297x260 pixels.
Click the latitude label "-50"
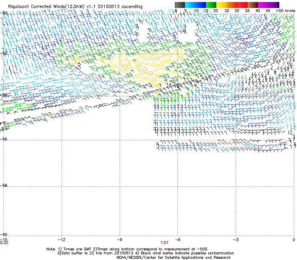click(4, 13)
